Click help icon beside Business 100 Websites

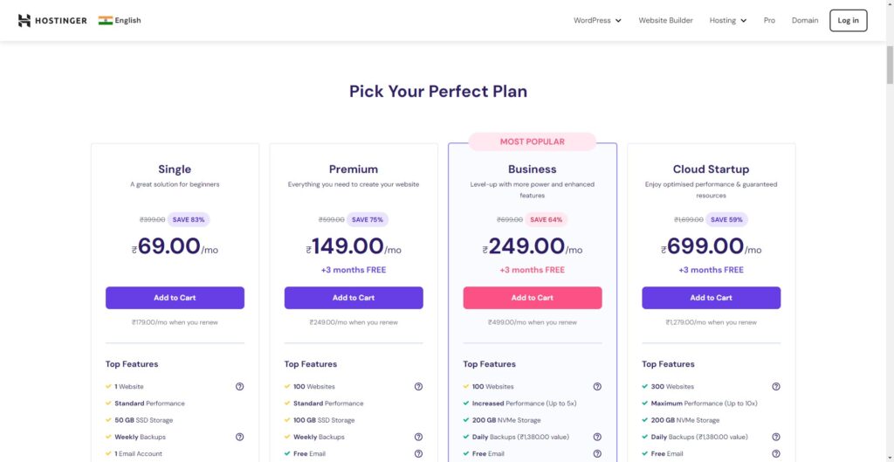tap(597, 387)
